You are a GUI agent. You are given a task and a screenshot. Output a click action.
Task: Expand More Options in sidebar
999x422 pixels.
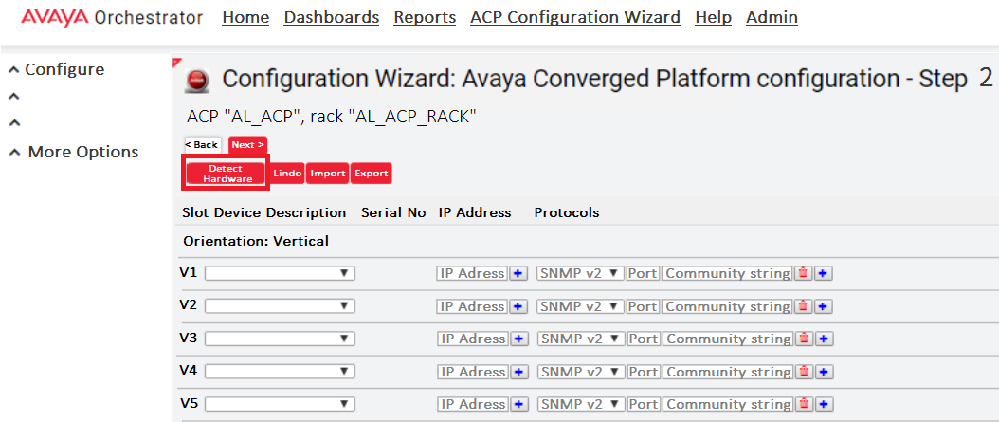(x=73, y=153)
